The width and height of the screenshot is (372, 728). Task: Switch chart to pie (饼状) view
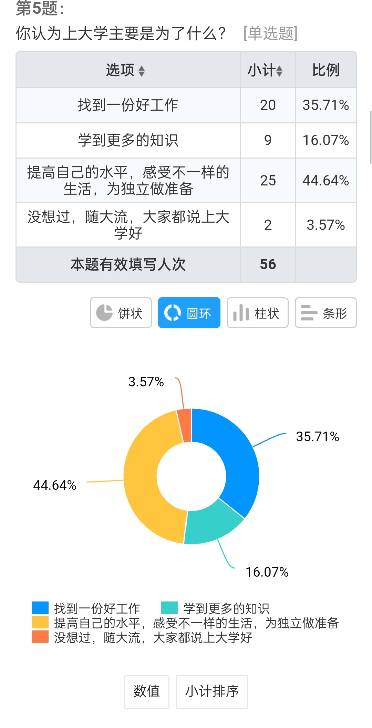coord(121,313)
